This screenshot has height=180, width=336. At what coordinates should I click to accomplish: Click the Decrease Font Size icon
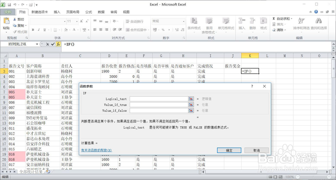87,21
